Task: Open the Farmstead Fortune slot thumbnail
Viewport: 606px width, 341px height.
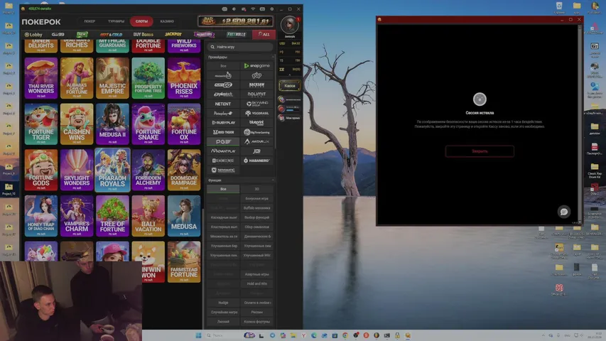Action: [184, 262]
